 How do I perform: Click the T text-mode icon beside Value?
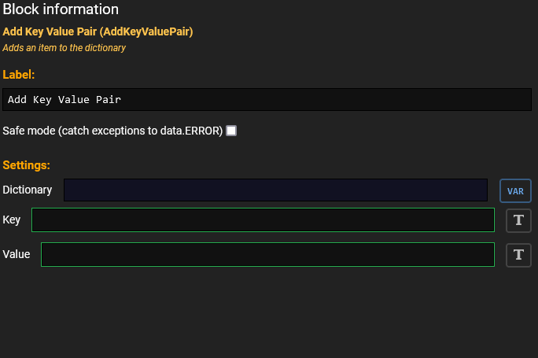coord(518,254)
